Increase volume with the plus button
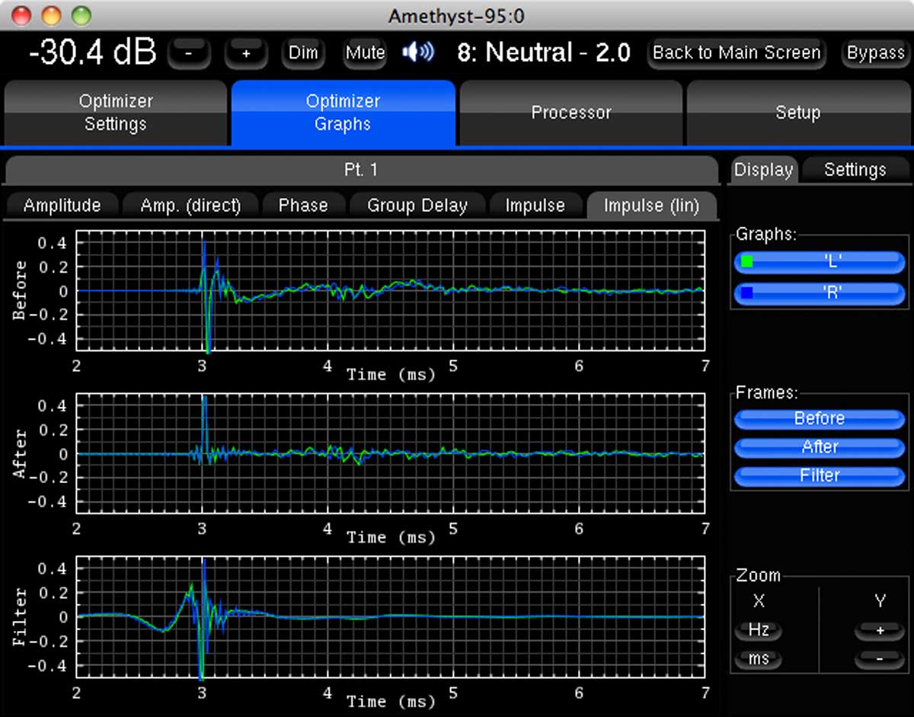914x717 pixels. [246, 53]
